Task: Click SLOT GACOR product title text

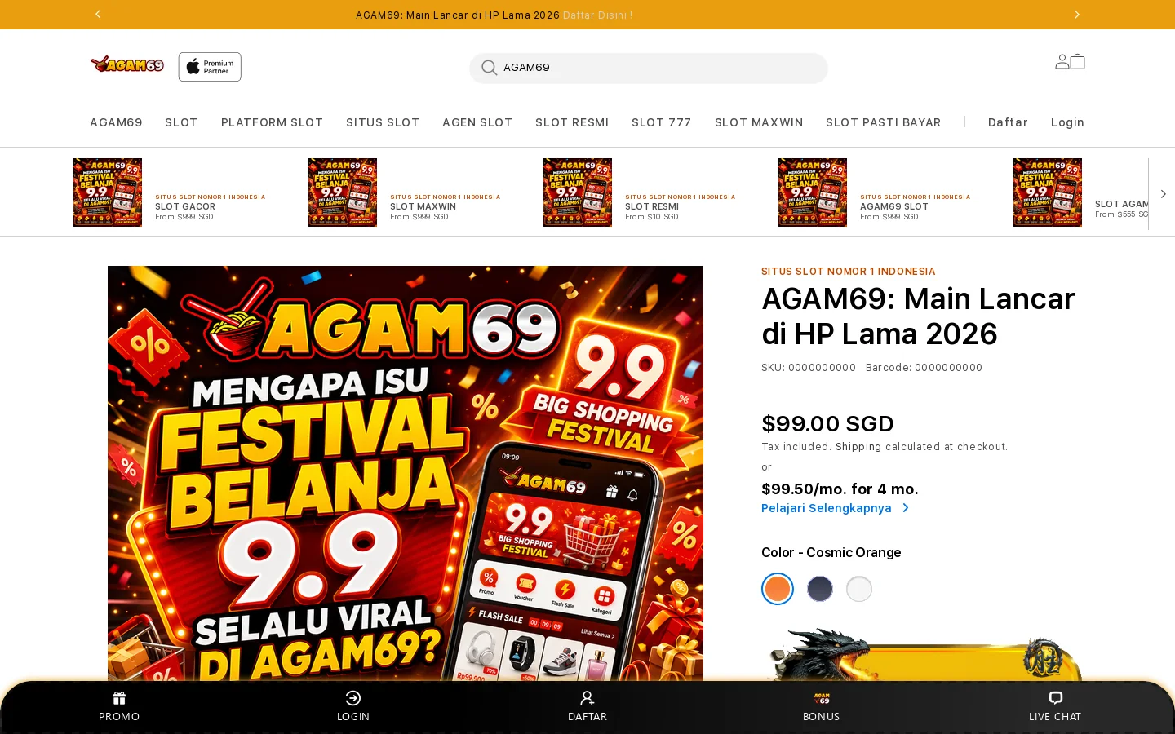Action: (x=185, y=207)
